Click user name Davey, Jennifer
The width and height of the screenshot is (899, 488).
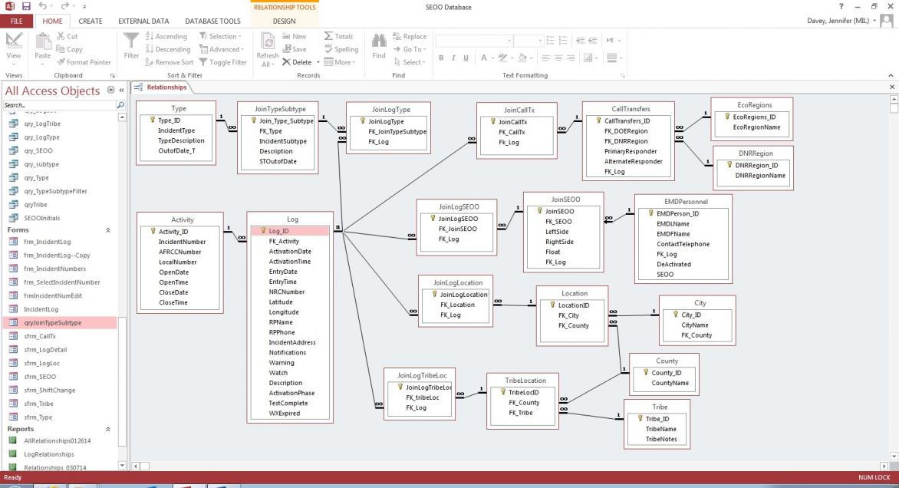(838, 21)
